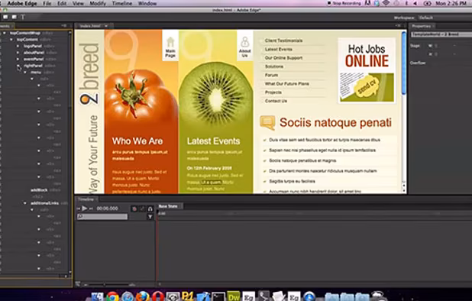Viewport: 472px width, 301px height.
Task: Open the Edit menu
Action: [x=62, y=4]
